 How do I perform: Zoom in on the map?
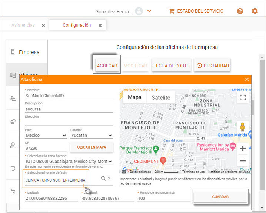coord(243,149)
